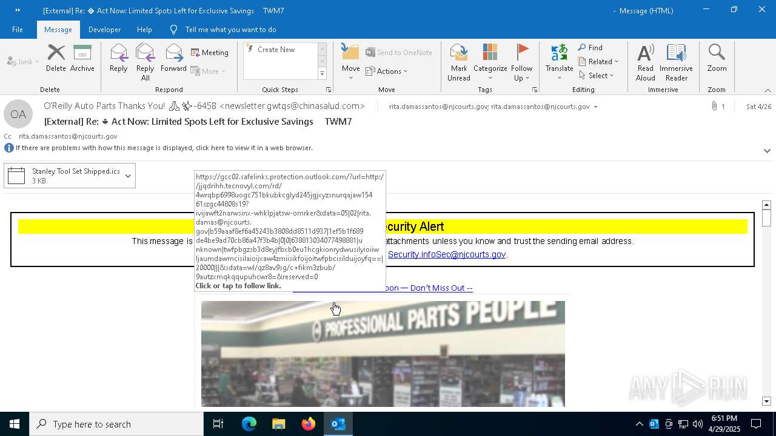
Task: Open attachment options arrow for Stanley Tool Set
Action: (128, 176)
